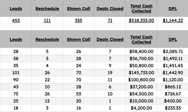This screenshot has height=112, width=188.
Task: Click the Leads header directly above 453
Action: tap(16, 8)
